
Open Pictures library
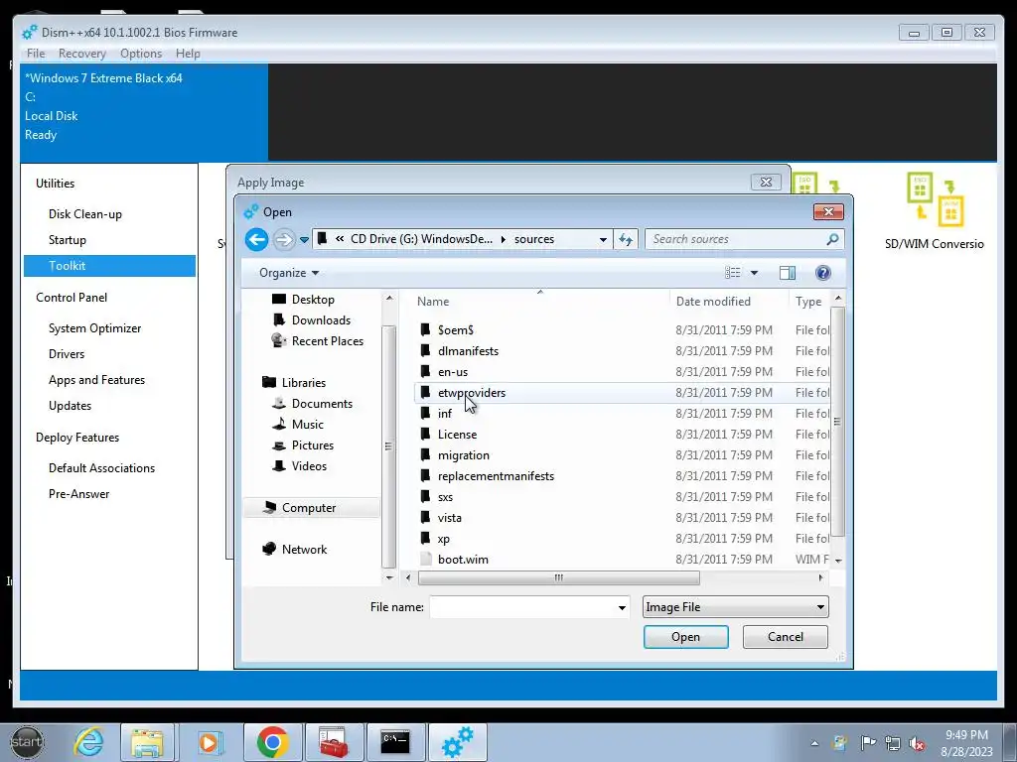[312, 445]
